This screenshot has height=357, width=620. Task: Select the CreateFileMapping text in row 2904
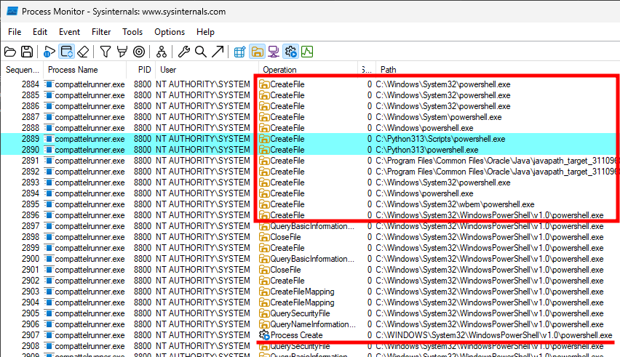click(302, 302)
